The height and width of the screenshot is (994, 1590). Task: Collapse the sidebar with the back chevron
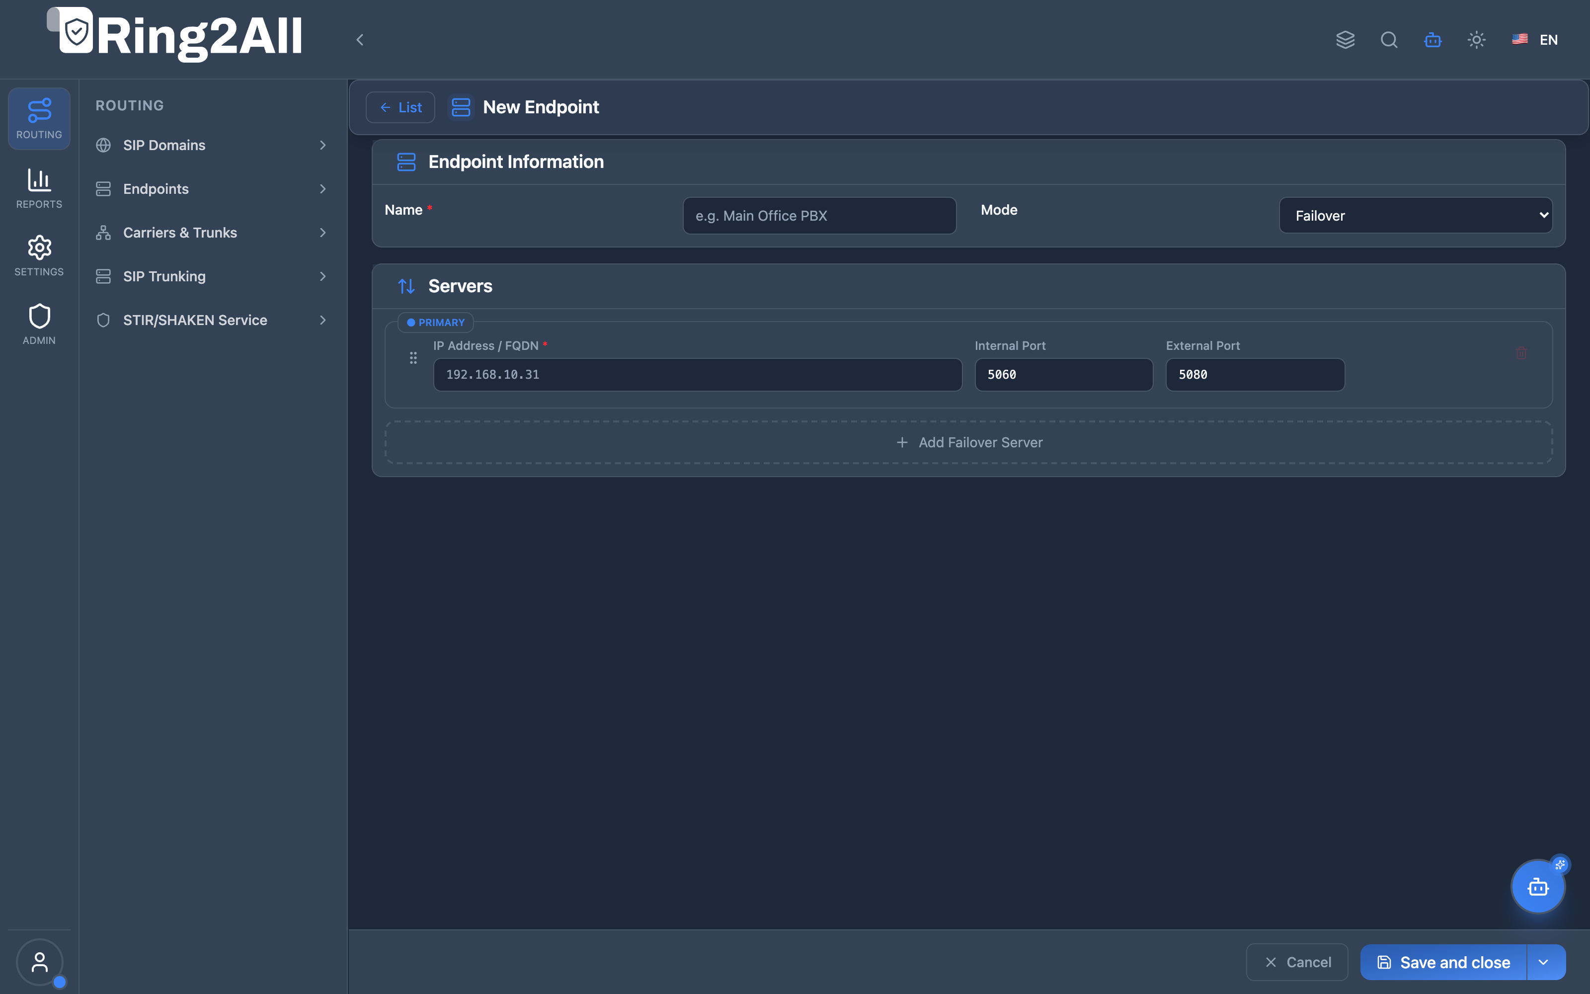359,40
